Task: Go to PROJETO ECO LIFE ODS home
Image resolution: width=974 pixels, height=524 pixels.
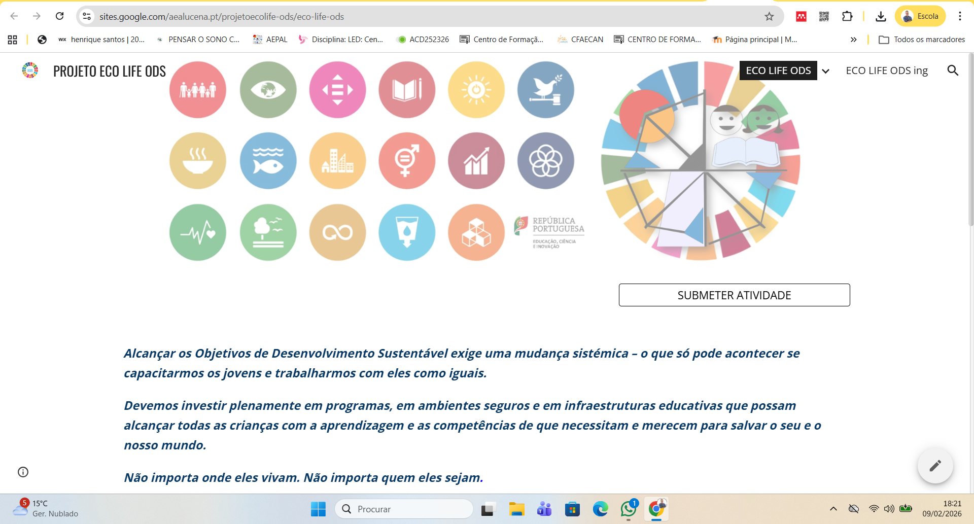Action: pyautogui.click(x=110, y=71)
